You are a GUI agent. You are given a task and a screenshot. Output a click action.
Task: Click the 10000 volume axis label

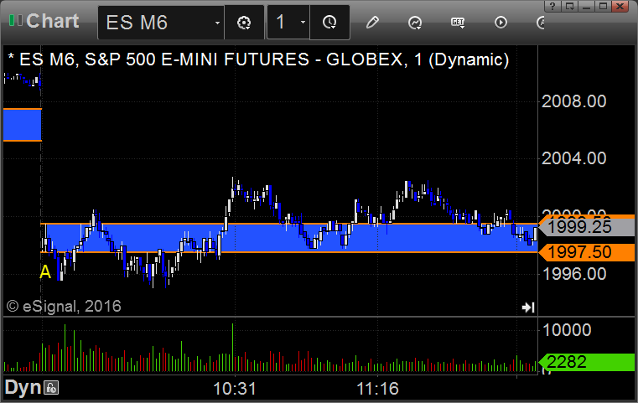567,330
